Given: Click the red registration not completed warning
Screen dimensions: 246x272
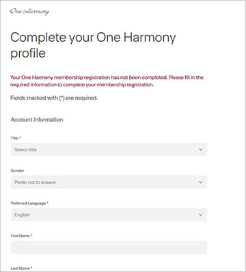Looking at the screenshot, I should click(x=107, y=81).
